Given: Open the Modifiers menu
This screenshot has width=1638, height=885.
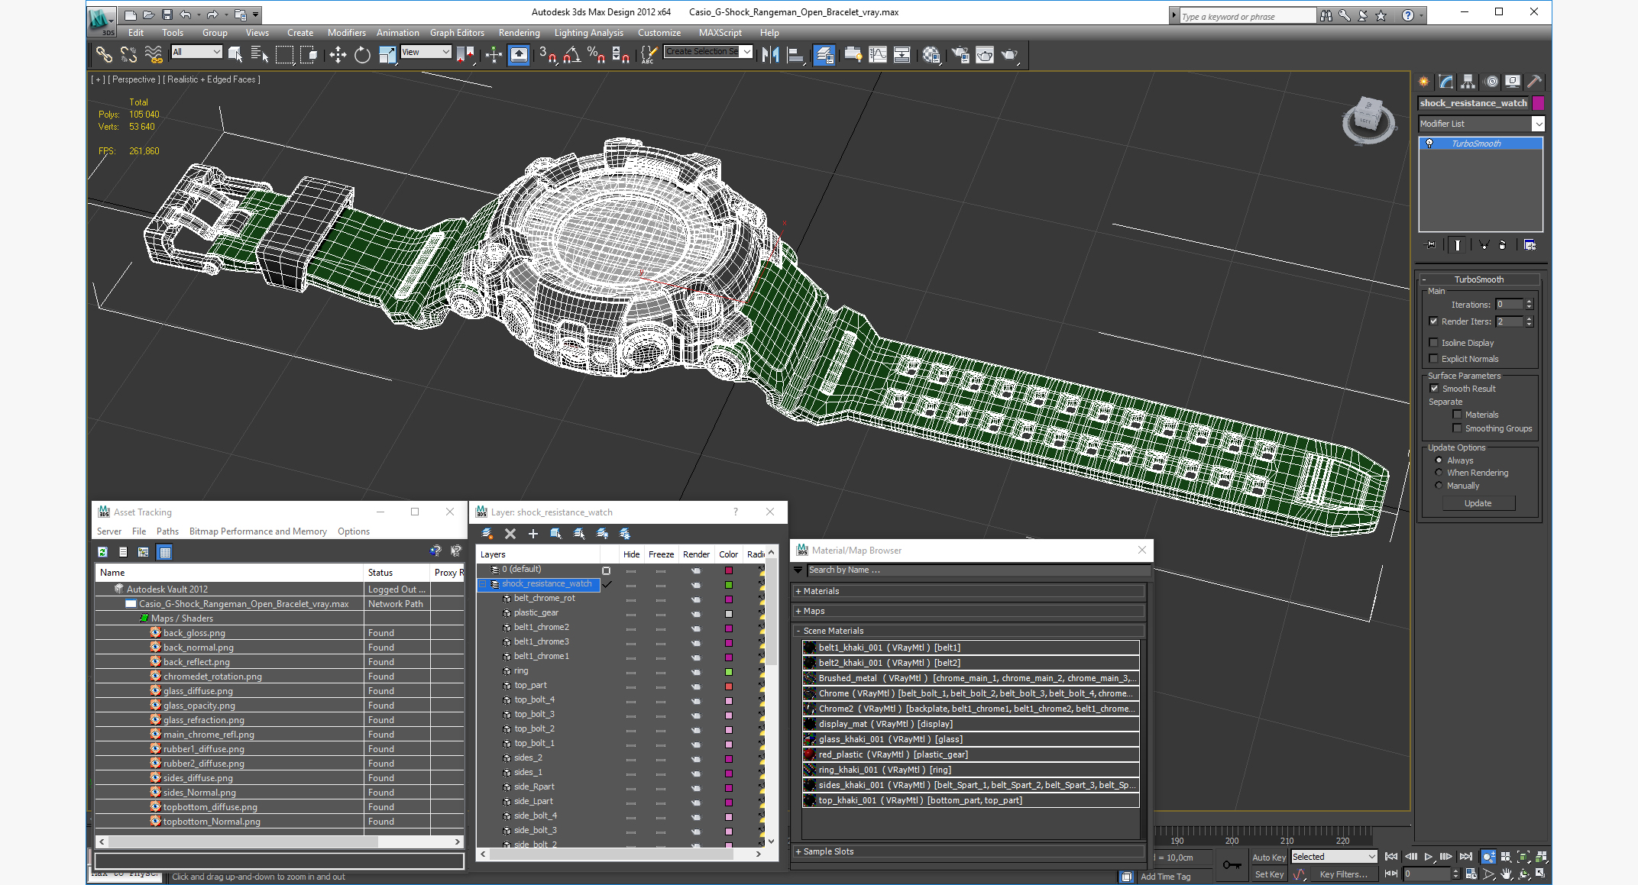Looking at the screenshot, I should pos(346,33).
